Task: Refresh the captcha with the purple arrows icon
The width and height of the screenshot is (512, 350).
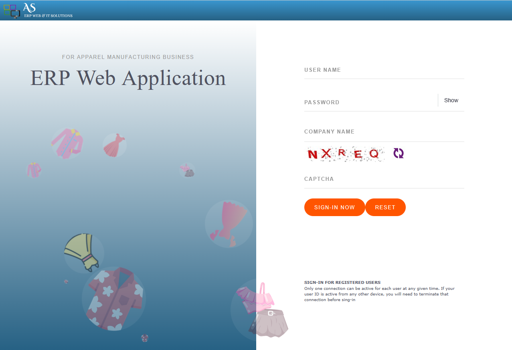Action: 398,153
